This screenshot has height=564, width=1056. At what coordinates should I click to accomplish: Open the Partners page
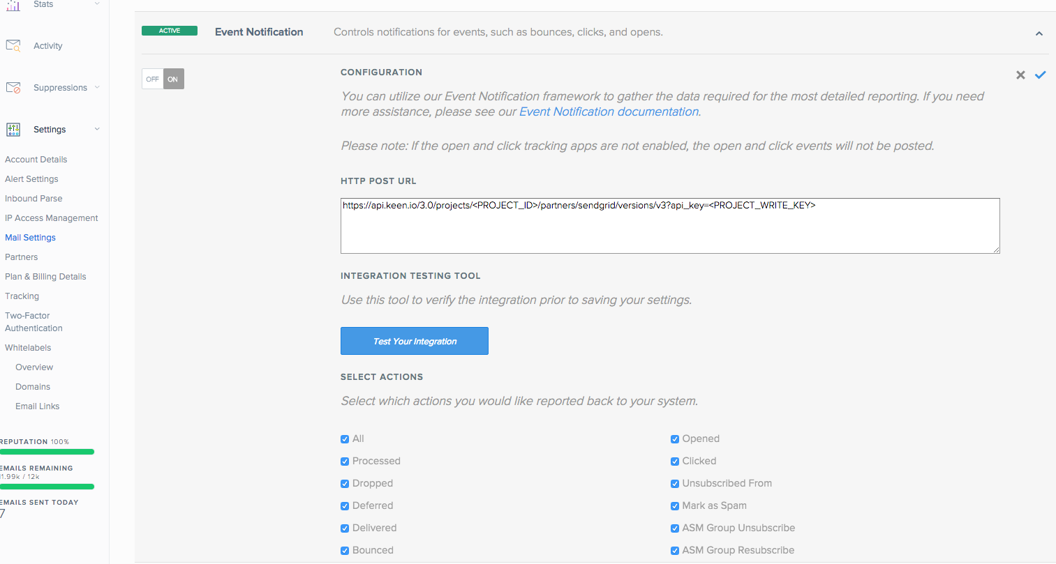tap(22, 257)
